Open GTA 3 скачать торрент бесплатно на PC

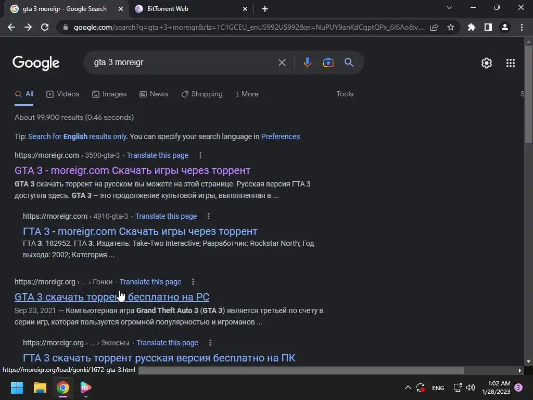click(x=112, y=297)
